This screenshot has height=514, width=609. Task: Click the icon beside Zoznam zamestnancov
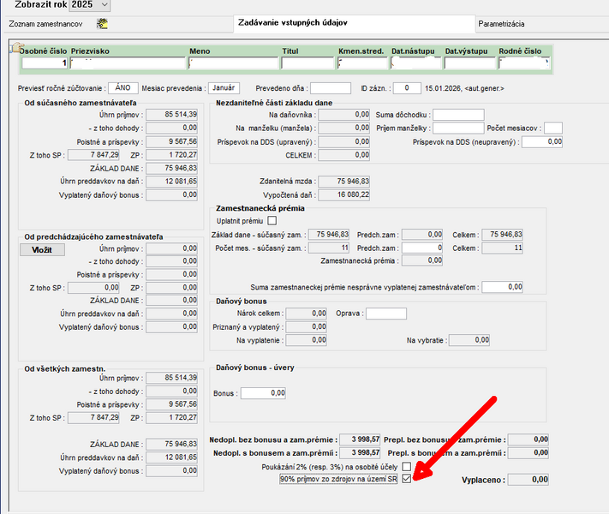tap(103, 24)
